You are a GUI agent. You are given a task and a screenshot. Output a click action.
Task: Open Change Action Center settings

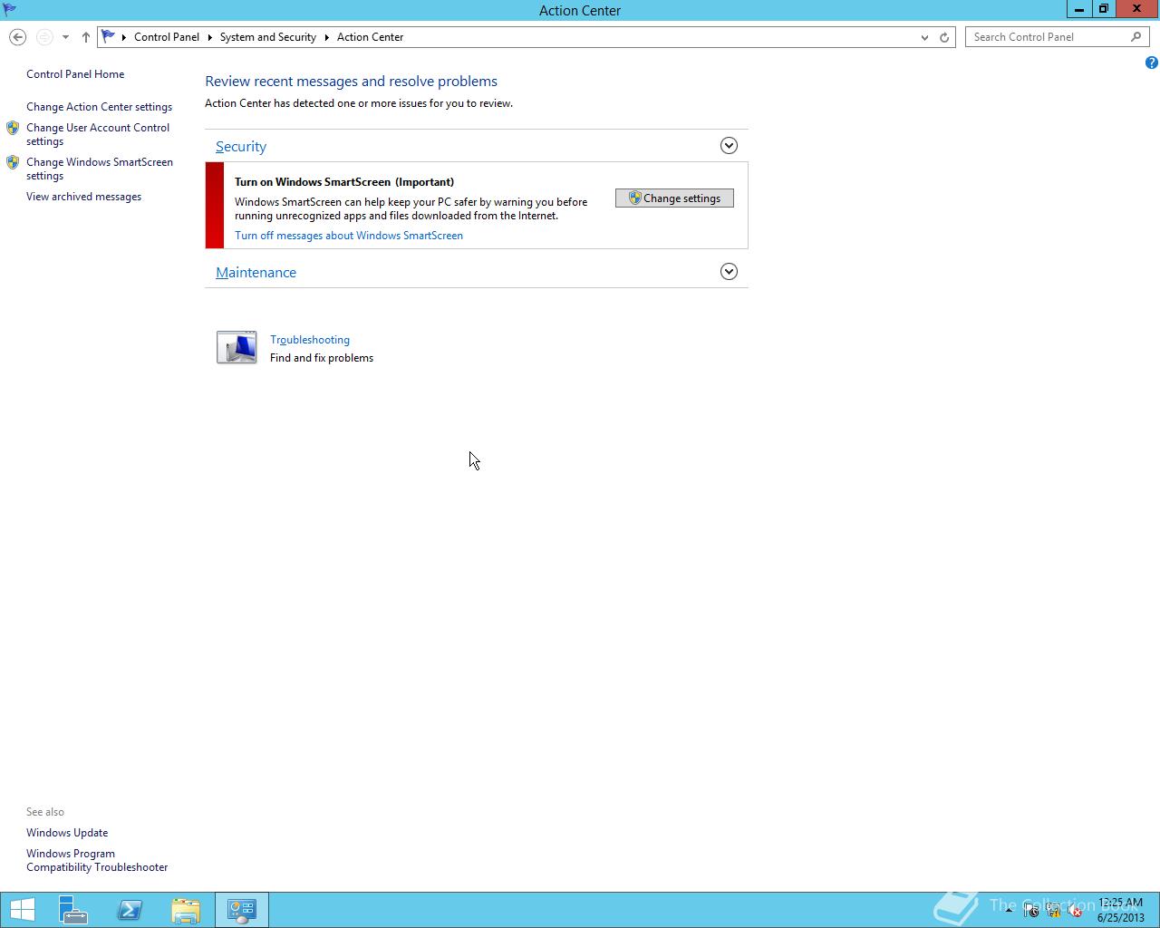point(99,107)
